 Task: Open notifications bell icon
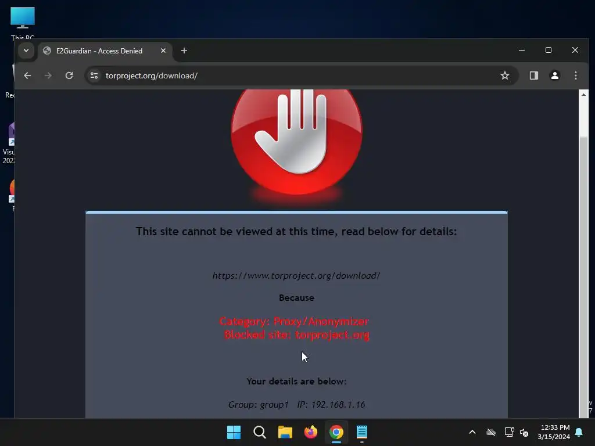[x=579, y=432]
